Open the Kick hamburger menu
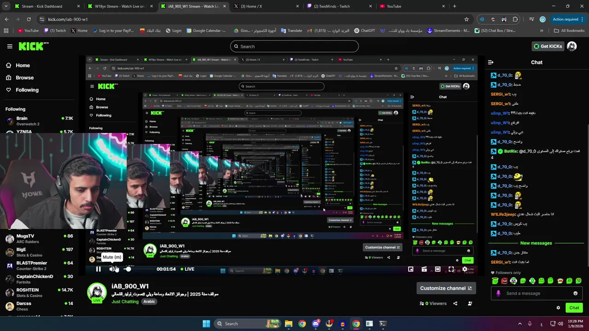The width and height of the screenshot is (589, 331). [x=10, y=46]
